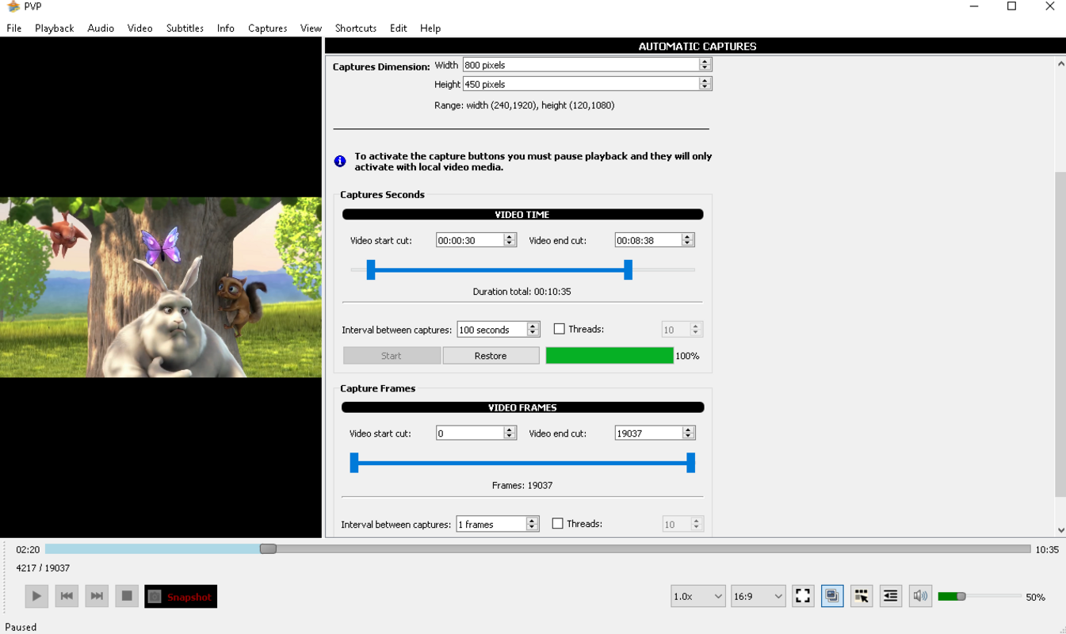Click spinner of 100 seconds interval

tap(533, 330)
